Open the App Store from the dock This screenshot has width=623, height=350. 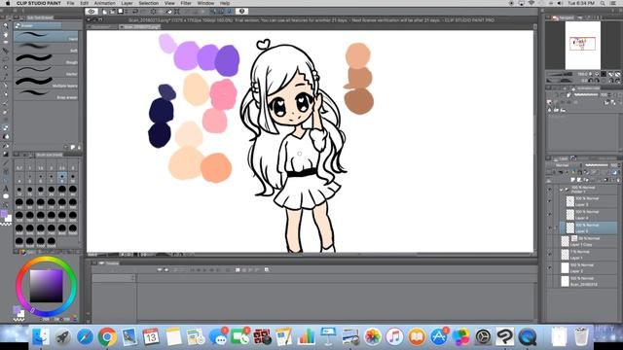pyautogui.click(x=439, y=337)
